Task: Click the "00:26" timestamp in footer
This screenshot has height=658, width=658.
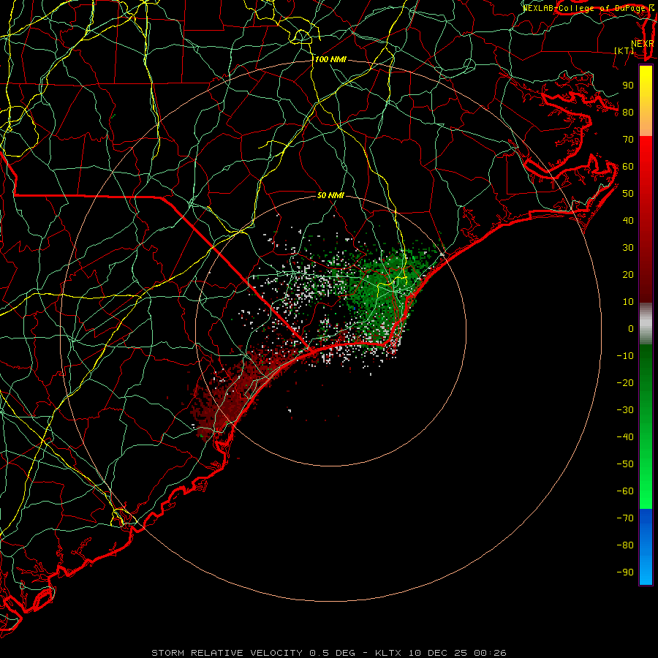Action: (x=490, y=653)
